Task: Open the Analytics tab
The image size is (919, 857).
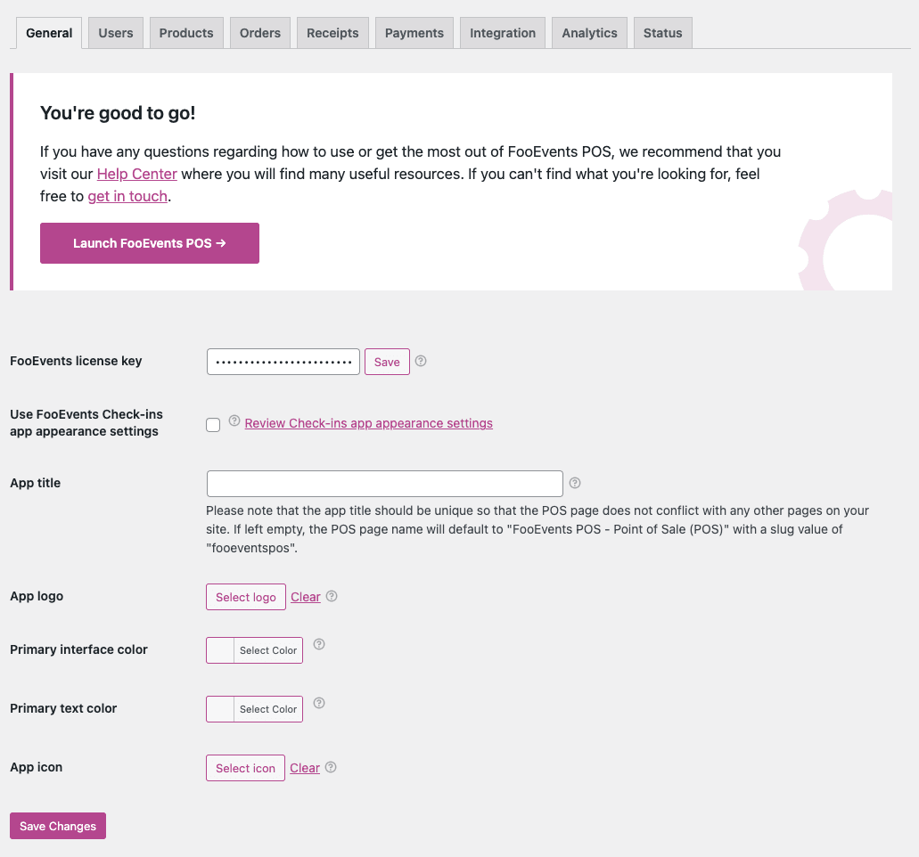Action: pos(589,32)
